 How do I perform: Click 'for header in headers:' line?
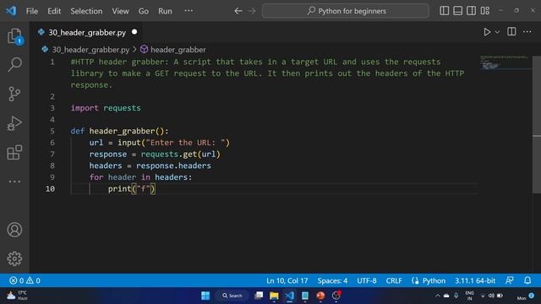point(140,177)
